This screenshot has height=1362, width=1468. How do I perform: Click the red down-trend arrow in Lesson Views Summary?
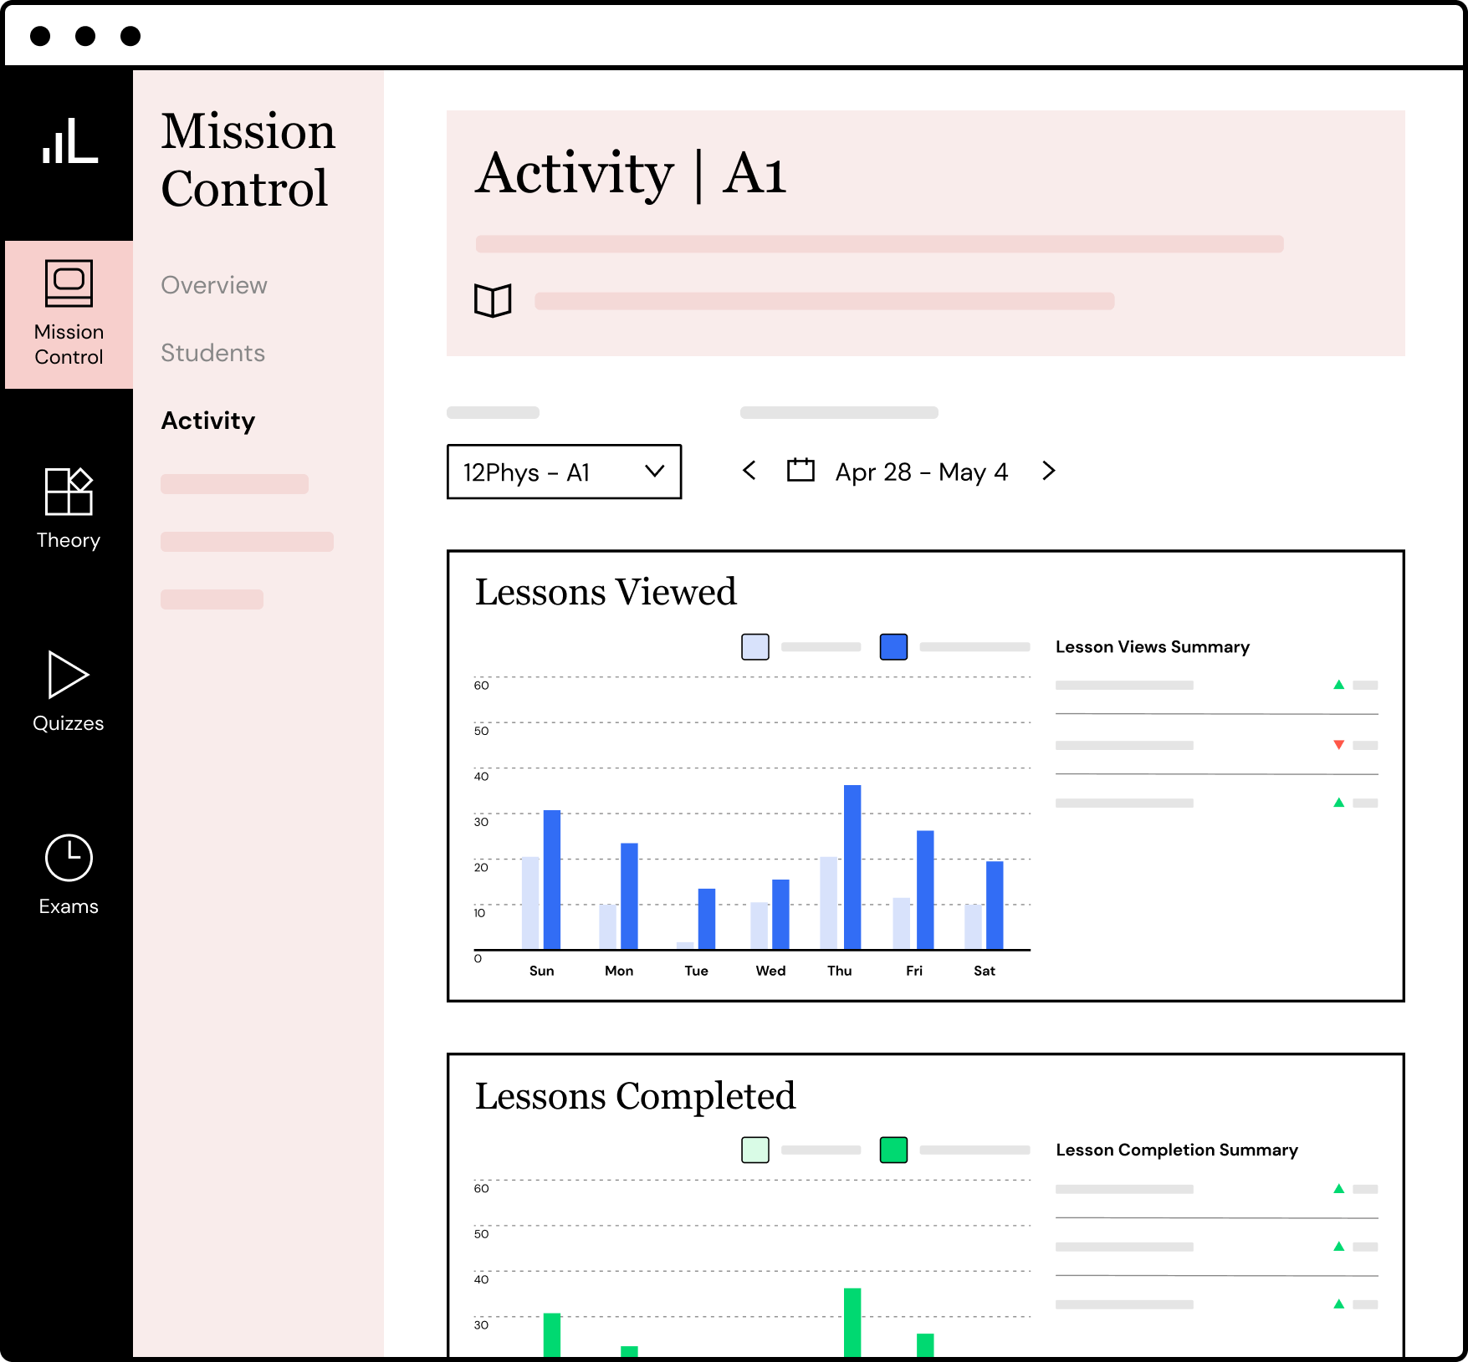pos(1338,745)
